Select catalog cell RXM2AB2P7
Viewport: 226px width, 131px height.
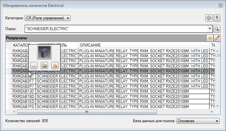pos(23,86)
